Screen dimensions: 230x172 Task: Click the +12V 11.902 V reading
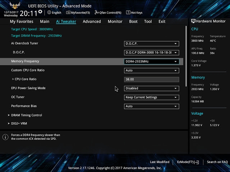point(197,125)
